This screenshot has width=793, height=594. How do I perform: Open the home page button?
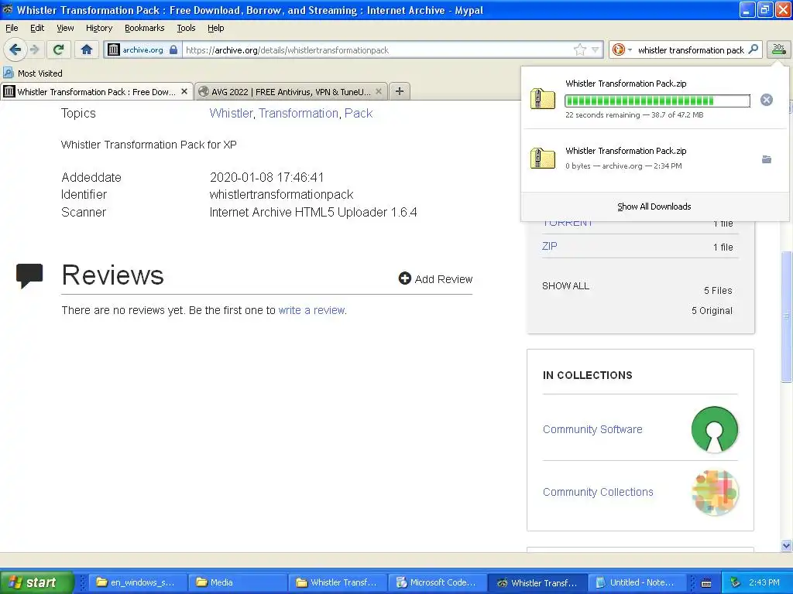tap(87, 49)
